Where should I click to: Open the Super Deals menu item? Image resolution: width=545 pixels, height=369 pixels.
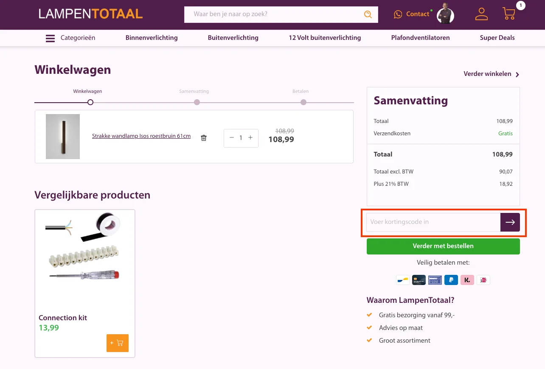pos(497,38)
